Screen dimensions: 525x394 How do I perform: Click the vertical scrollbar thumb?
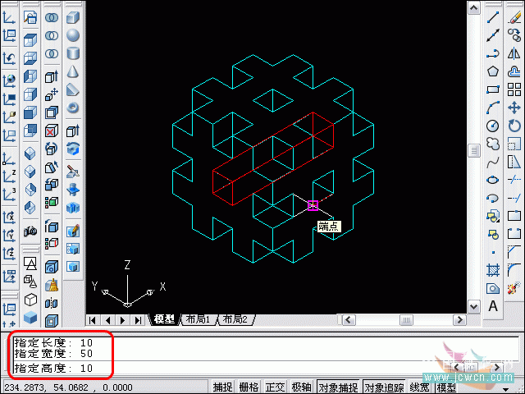474,150
